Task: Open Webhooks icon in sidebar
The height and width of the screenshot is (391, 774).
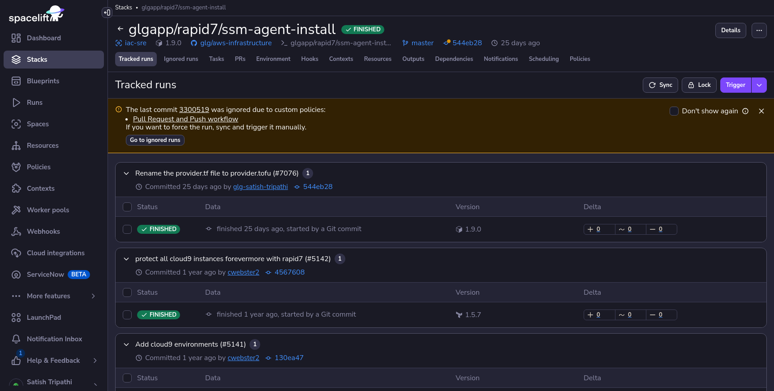Action: click(x=16, y=232)
